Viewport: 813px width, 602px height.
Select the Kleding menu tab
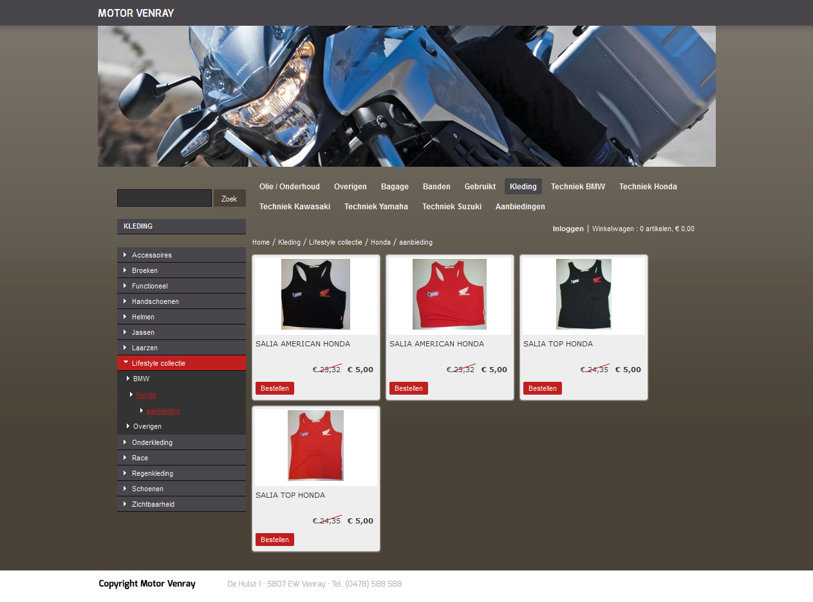point(523,187)
